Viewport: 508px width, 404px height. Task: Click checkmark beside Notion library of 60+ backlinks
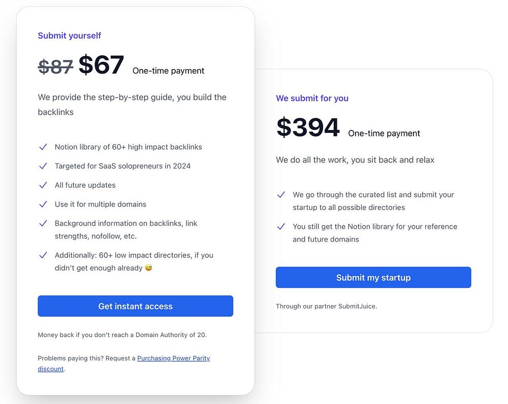pos(43,147)
